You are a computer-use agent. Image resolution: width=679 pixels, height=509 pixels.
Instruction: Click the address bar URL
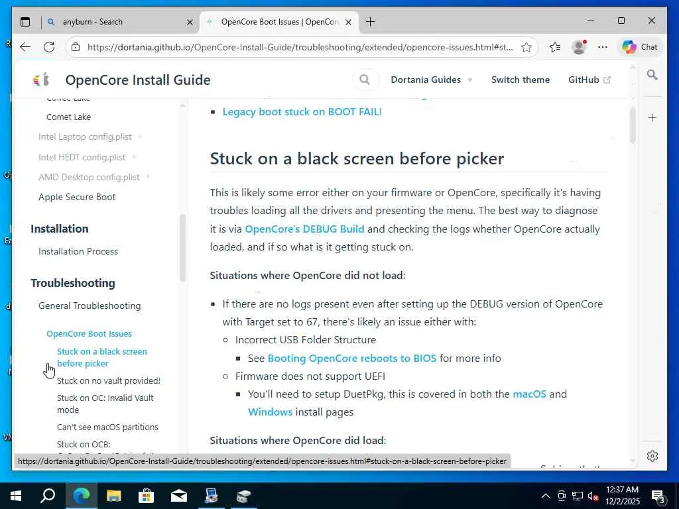pyautogui.click(x=300, y=47)
